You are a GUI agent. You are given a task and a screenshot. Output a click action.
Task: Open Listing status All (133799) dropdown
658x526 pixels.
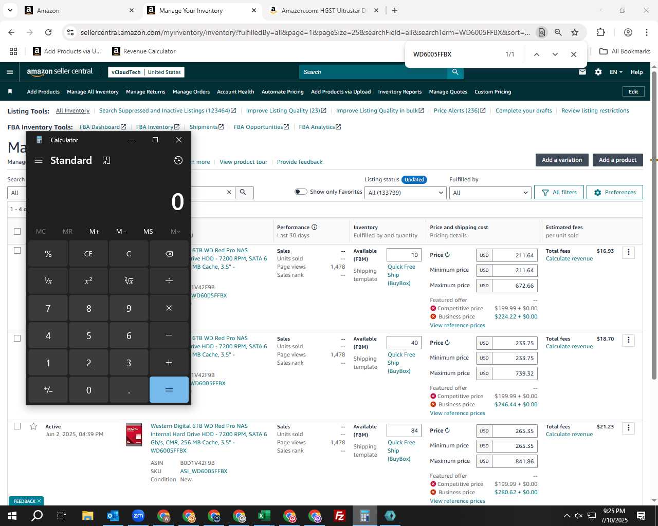point(405,193)
